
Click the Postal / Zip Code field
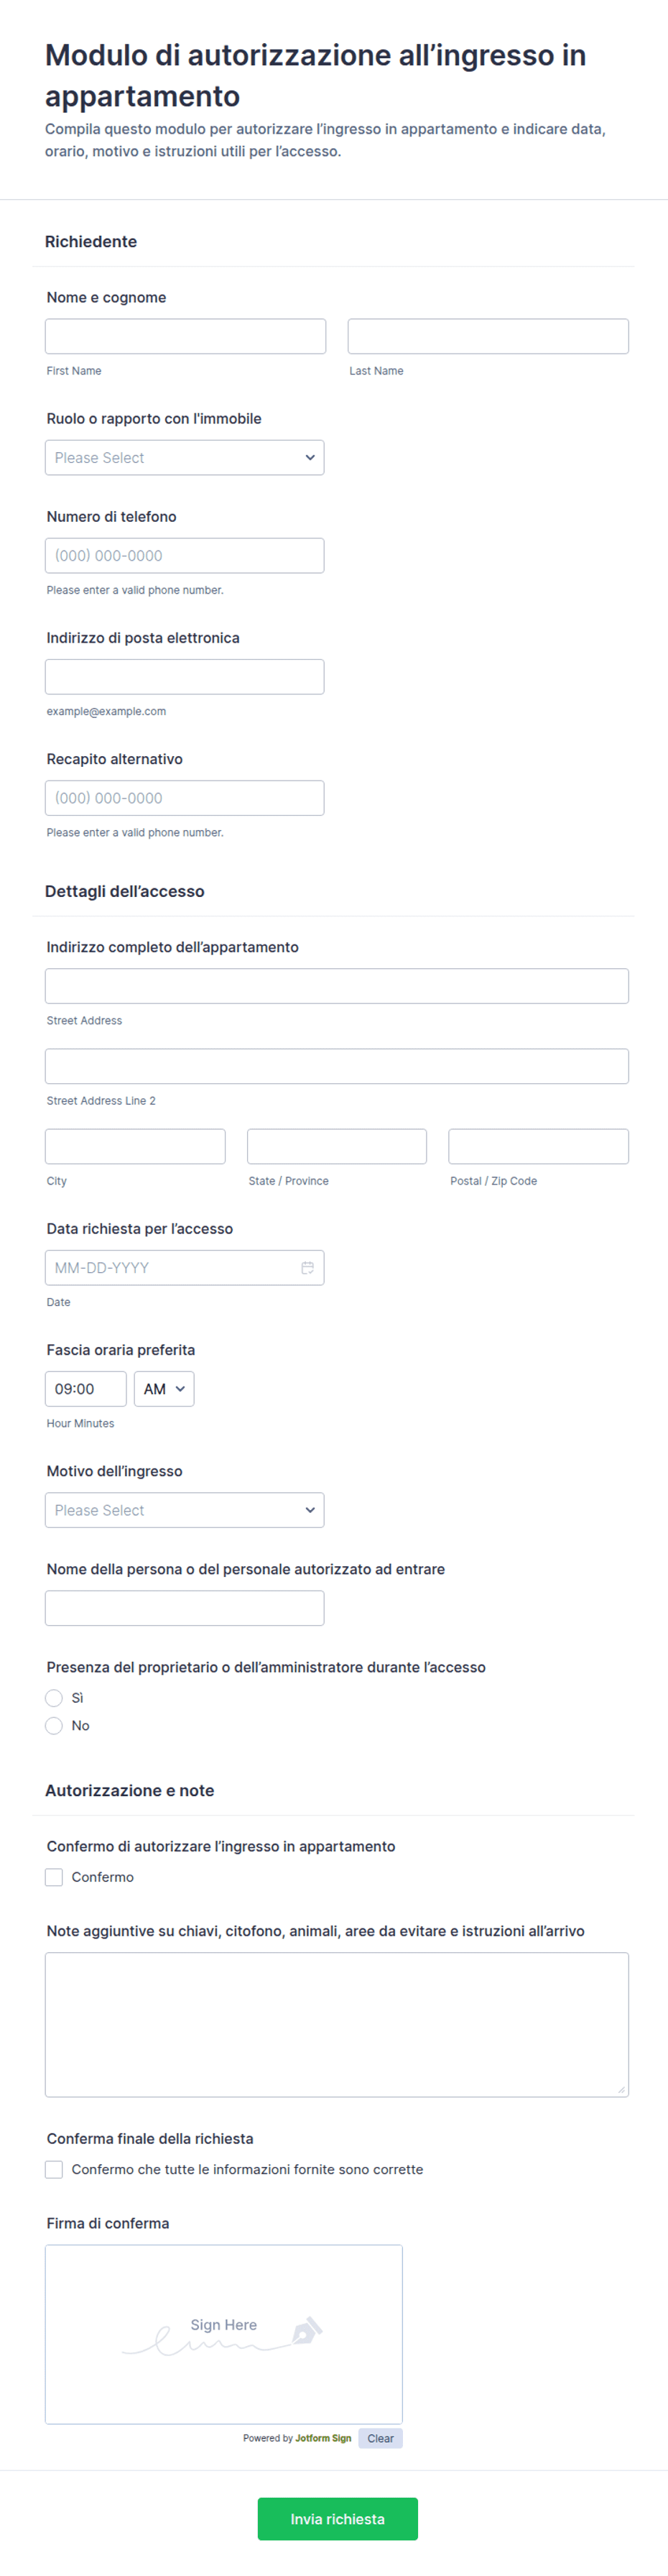point(539,1146)
